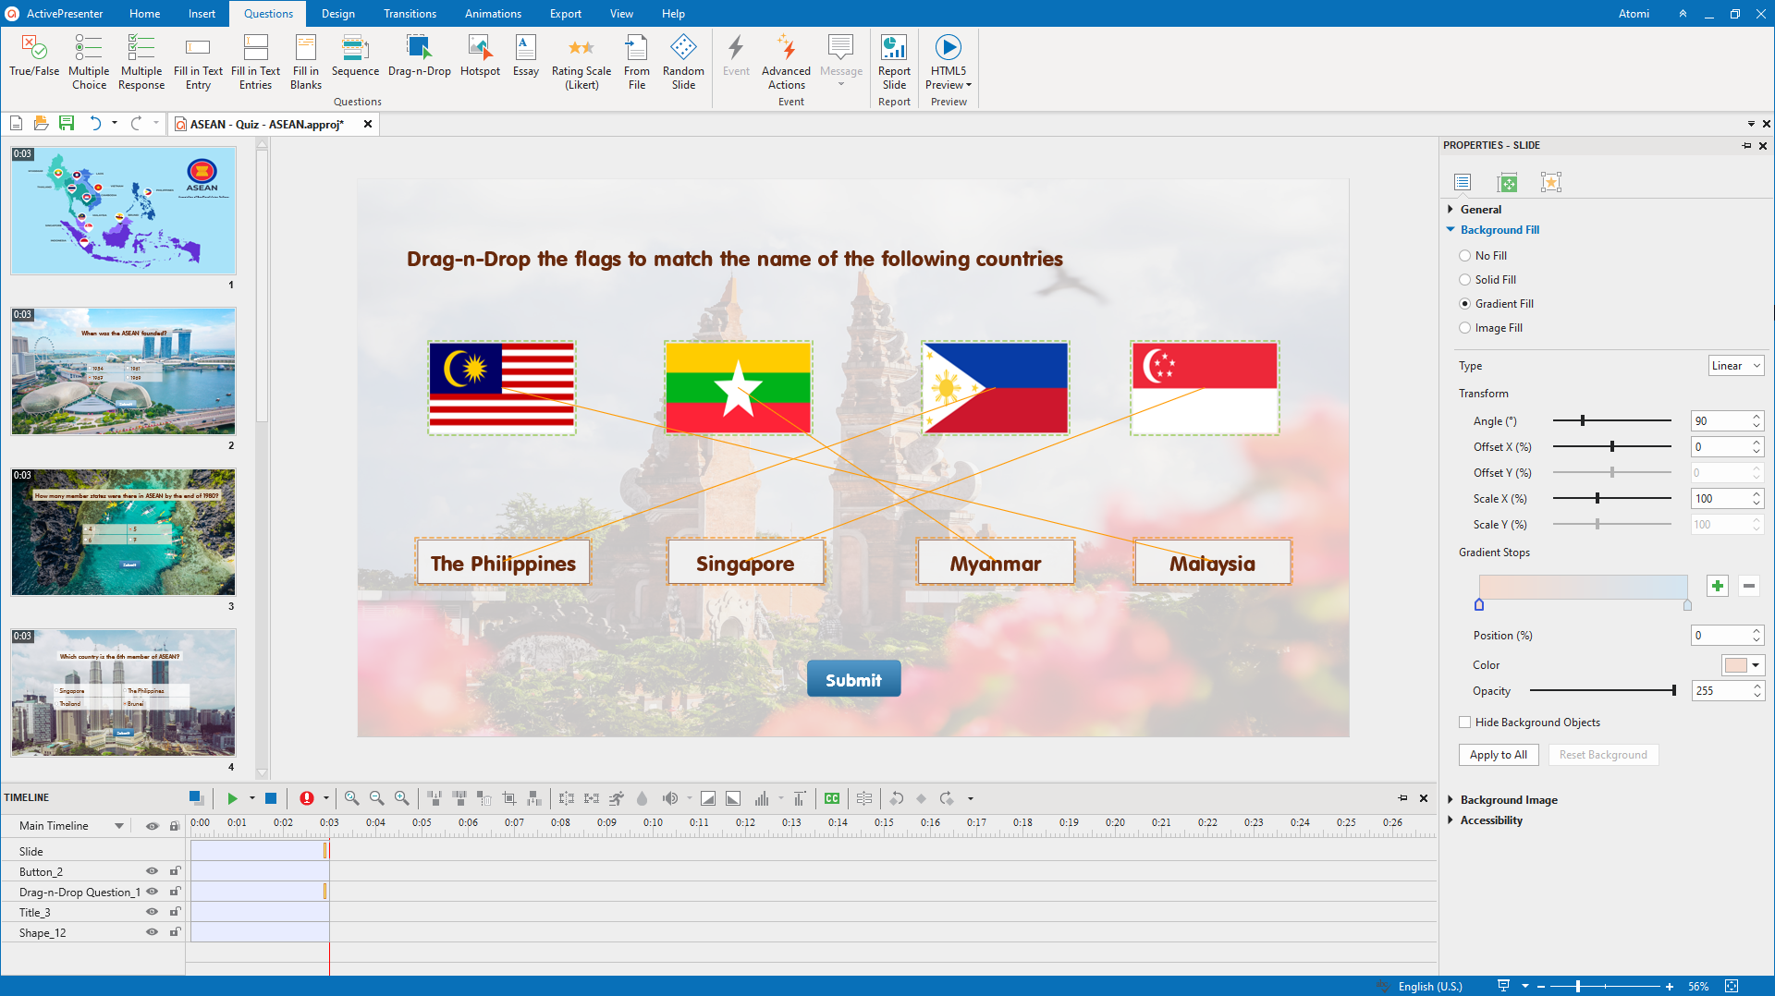
Task: Click the ActivePresenter application button
Action: click(x=12, y=14)
